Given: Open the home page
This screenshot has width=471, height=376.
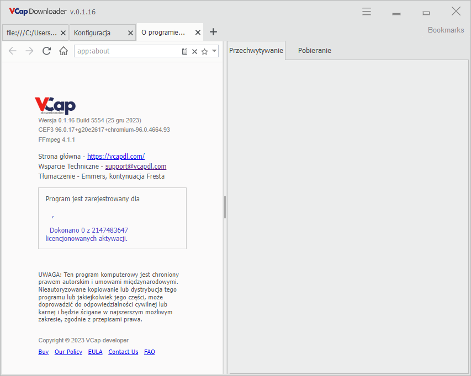Looking at the screenshot, I should pyautogui.click(x=63, y=51).
